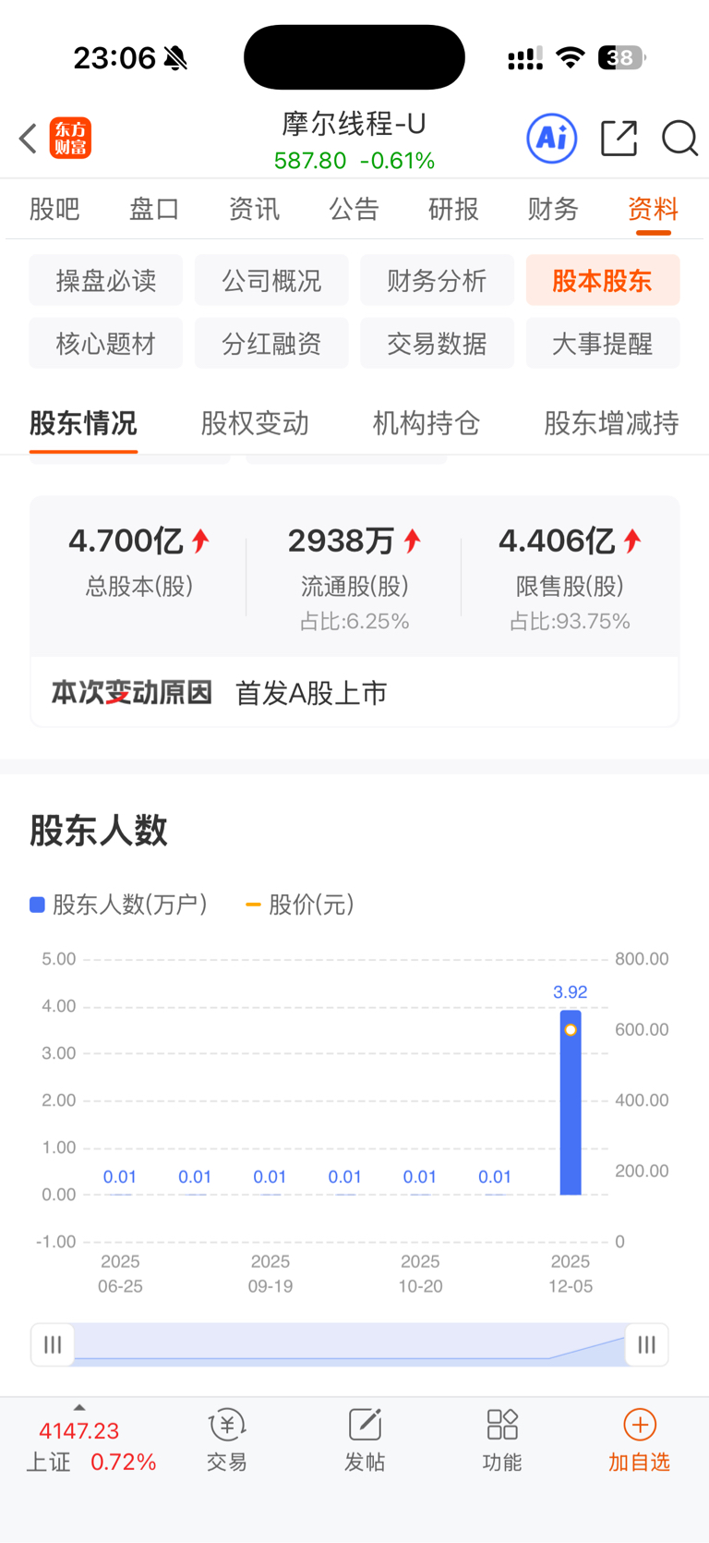Switch to the 盘口 tab
The width and height of the screenshot is (709, 1543).
click(x=154, y=209)
